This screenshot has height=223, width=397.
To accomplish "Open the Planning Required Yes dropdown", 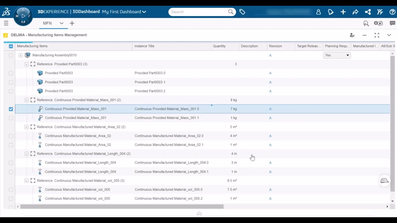I will (337, 55).
